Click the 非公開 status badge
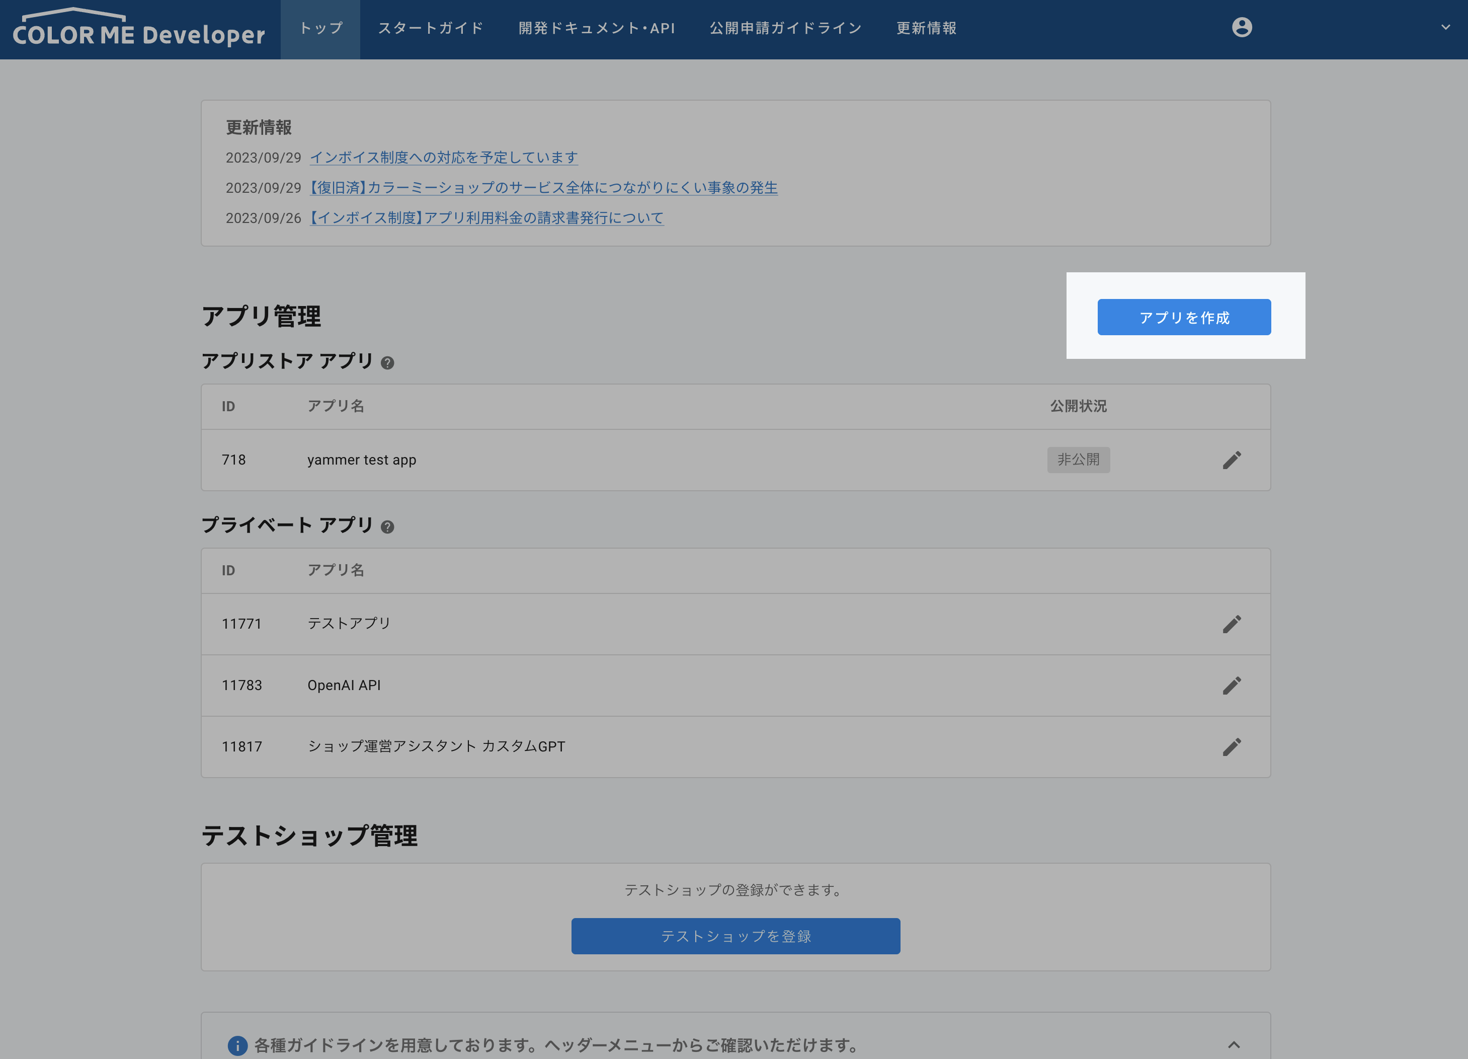Viewport: 1468px width, 1059px height. click(x=1078, y=459)
